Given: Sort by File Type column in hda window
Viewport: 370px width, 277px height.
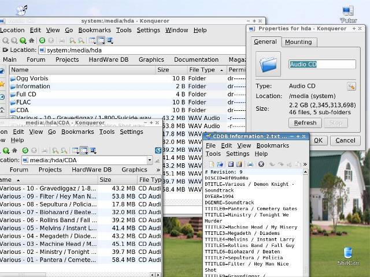Looking at the screenshot, I should pos(206,70).
